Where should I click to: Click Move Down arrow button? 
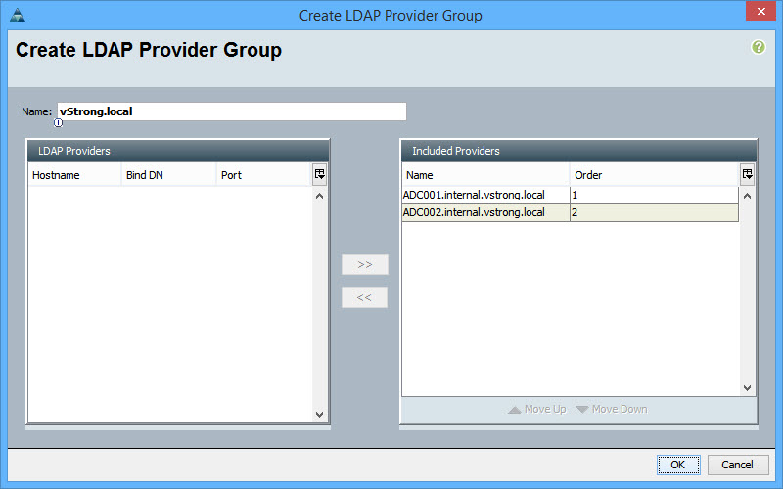612,409
